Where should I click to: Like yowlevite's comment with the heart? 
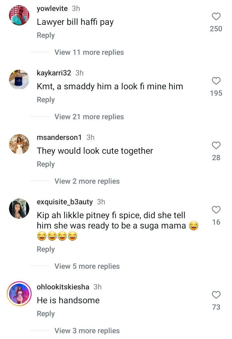pyautogui.click(x=216, y=17)
